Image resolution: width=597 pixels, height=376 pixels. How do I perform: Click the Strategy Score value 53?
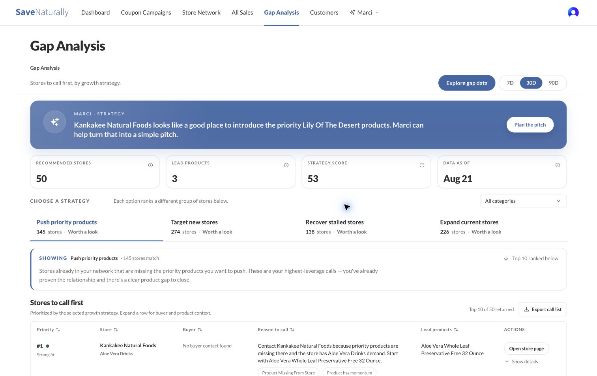tap(313, 179)
